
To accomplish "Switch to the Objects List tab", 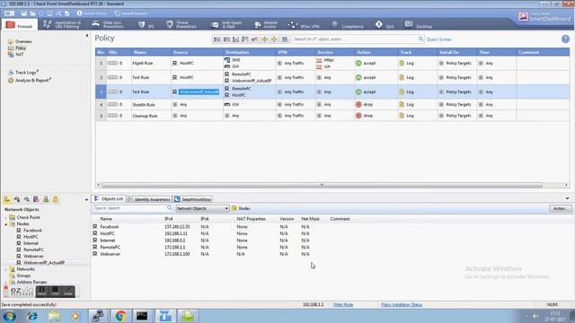I will pyautogui.click(x=109, y=199).
